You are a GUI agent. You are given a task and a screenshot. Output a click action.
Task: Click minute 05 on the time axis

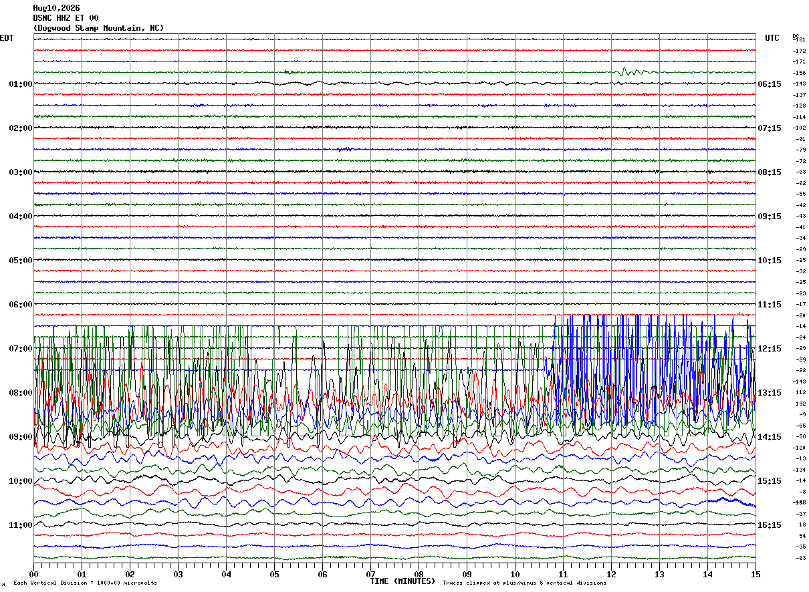coord(274,574)
